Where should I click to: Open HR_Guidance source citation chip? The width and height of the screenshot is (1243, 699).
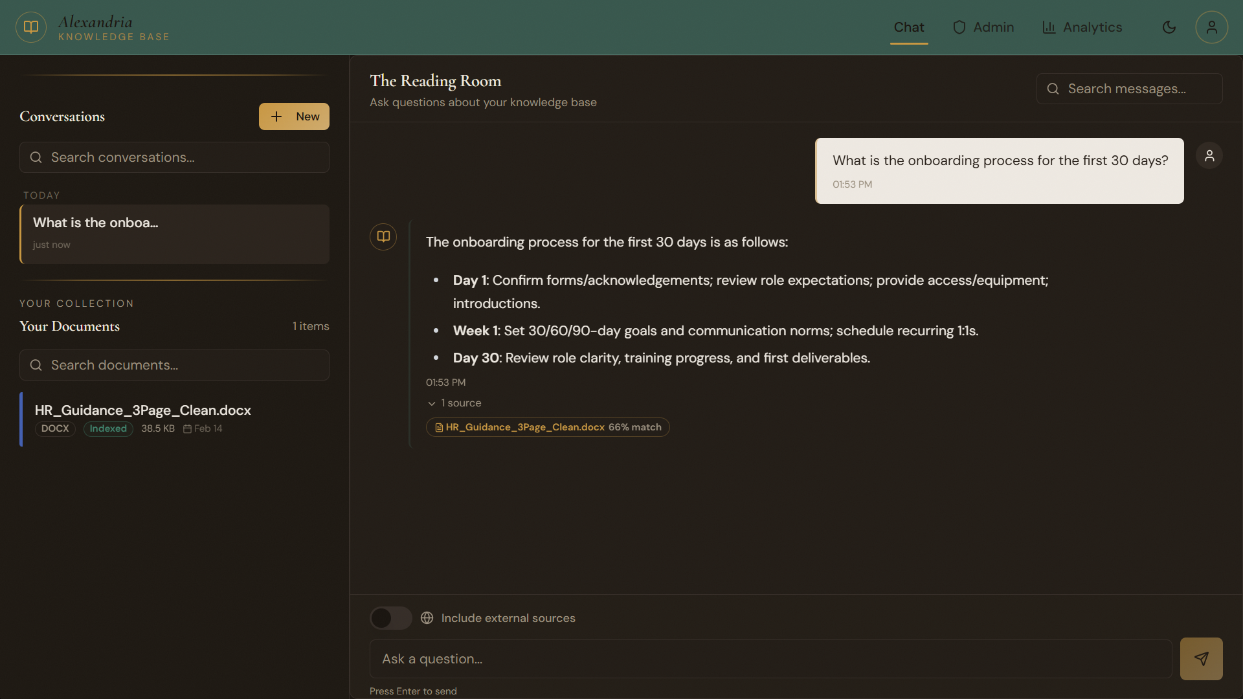(547, 427)
